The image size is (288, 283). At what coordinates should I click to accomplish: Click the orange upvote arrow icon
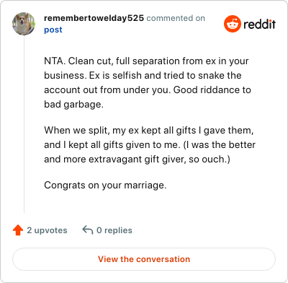point(18,230)
